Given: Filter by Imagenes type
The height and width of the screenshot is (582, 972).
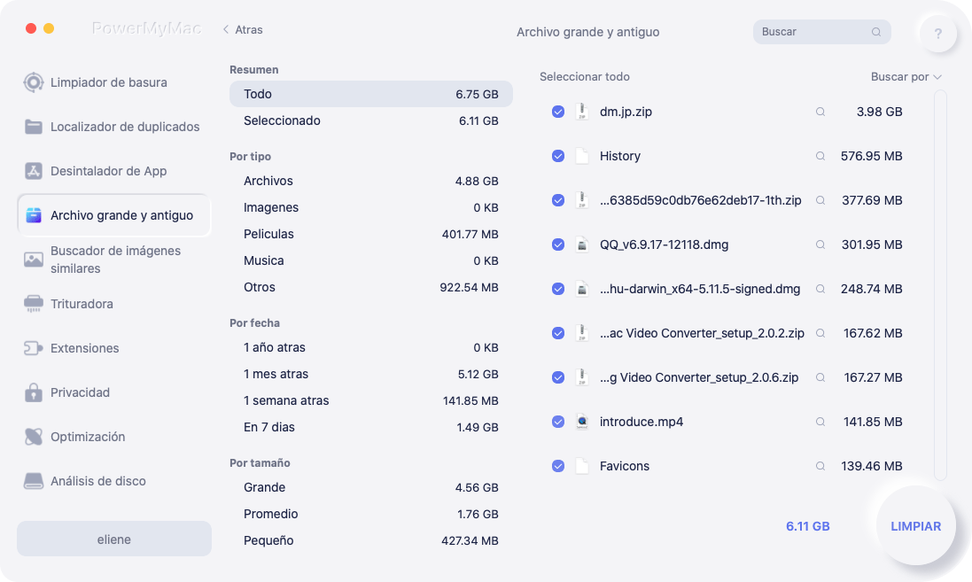Looking at the screenshot, I should pos(370,207).
